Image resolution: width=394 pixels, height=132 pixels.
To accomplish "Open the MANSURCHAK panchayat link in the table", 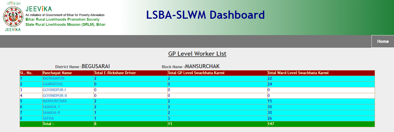I will tap(55, 101).
